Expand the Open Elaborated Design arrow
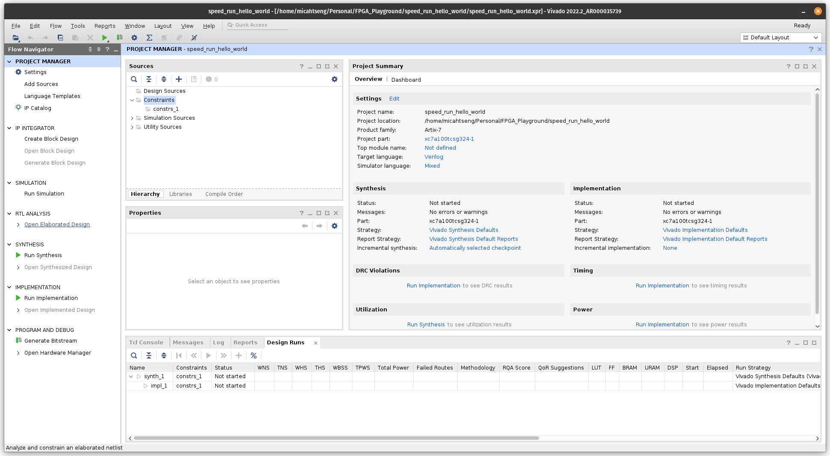The image size is (830, 456). (x=18, y=225)
